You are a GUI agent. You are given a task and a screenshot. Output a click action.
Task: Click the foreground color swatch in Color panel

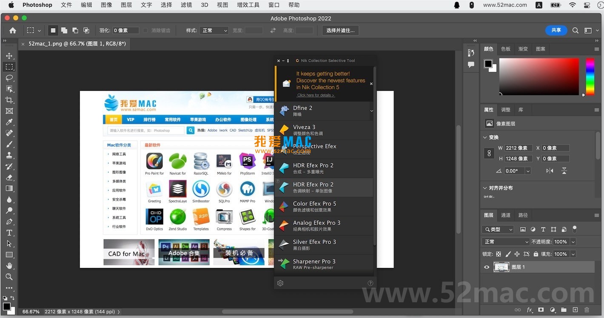(488, 64)
